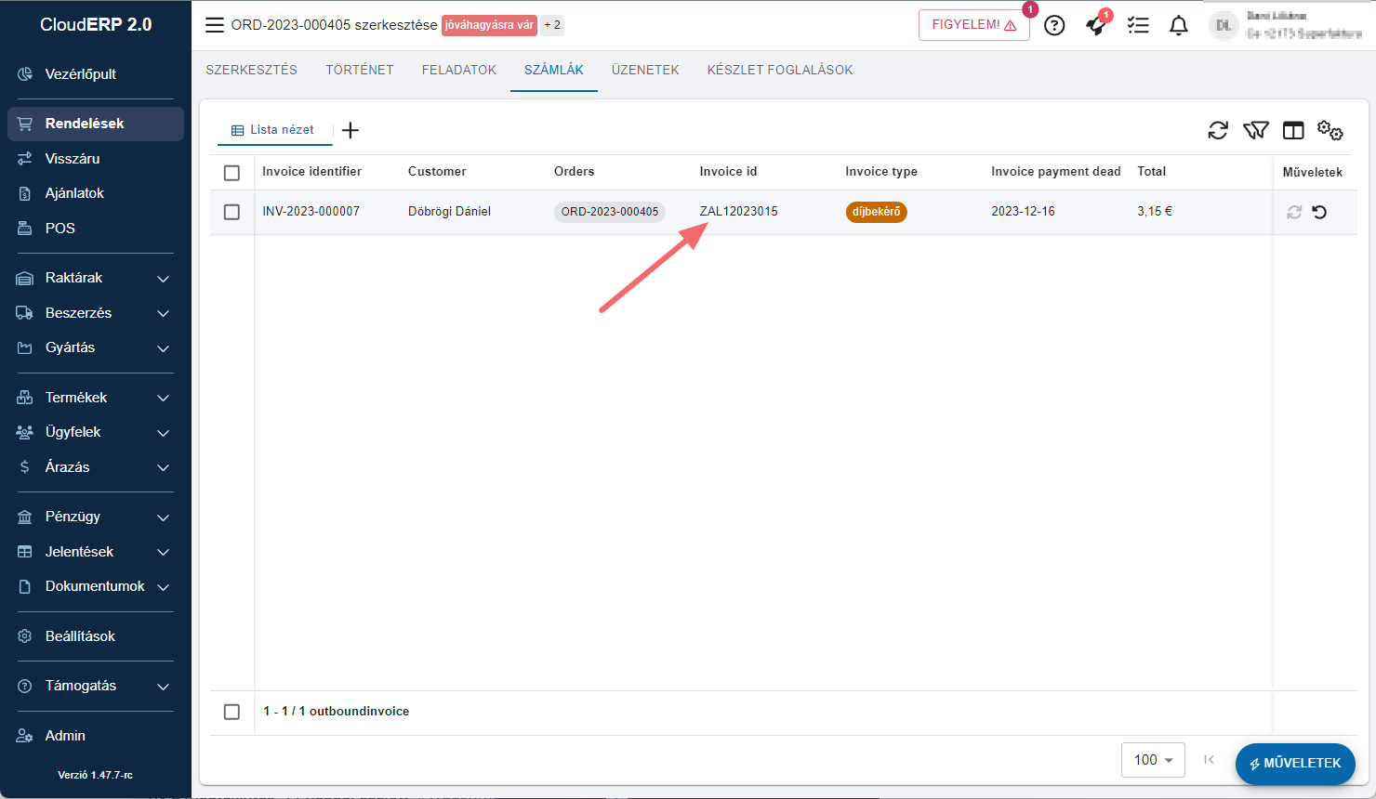
Task: Refresh the invoice list
Action: click(1218, 131)
